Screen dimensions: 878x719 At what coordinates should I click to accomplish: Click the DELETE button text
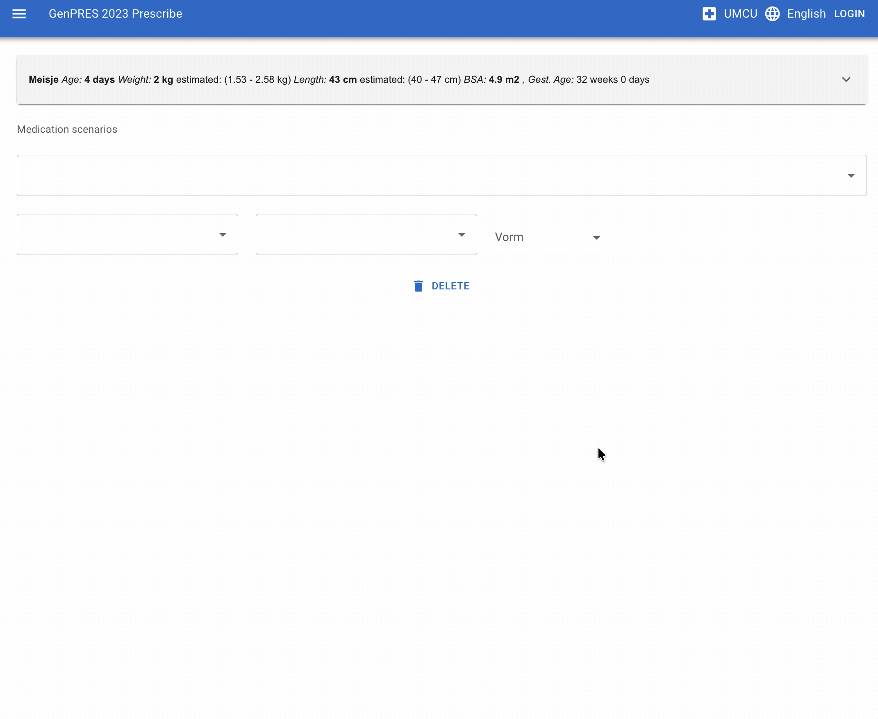coord(450,286)
